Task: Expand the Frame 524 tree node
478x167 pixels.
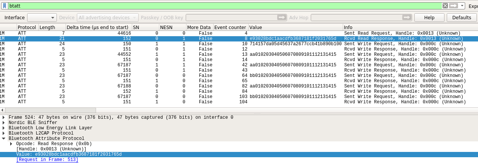Action: click(4, 117)
